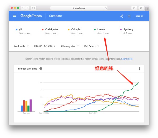Click the Sign in button
This screenshot has height=138, width=158.
pyautogui.click(x=139, y=16)
